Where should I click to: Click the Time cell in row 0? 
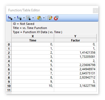pyautogui.click(x=33, y=44)
